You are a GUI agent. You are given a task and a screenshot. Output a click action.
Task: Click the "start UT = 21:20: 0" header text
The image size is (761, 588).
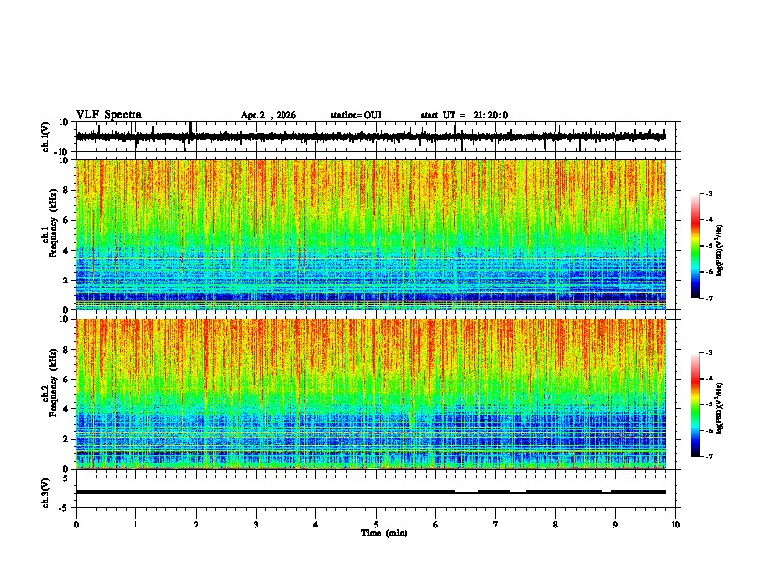(464, 115)
